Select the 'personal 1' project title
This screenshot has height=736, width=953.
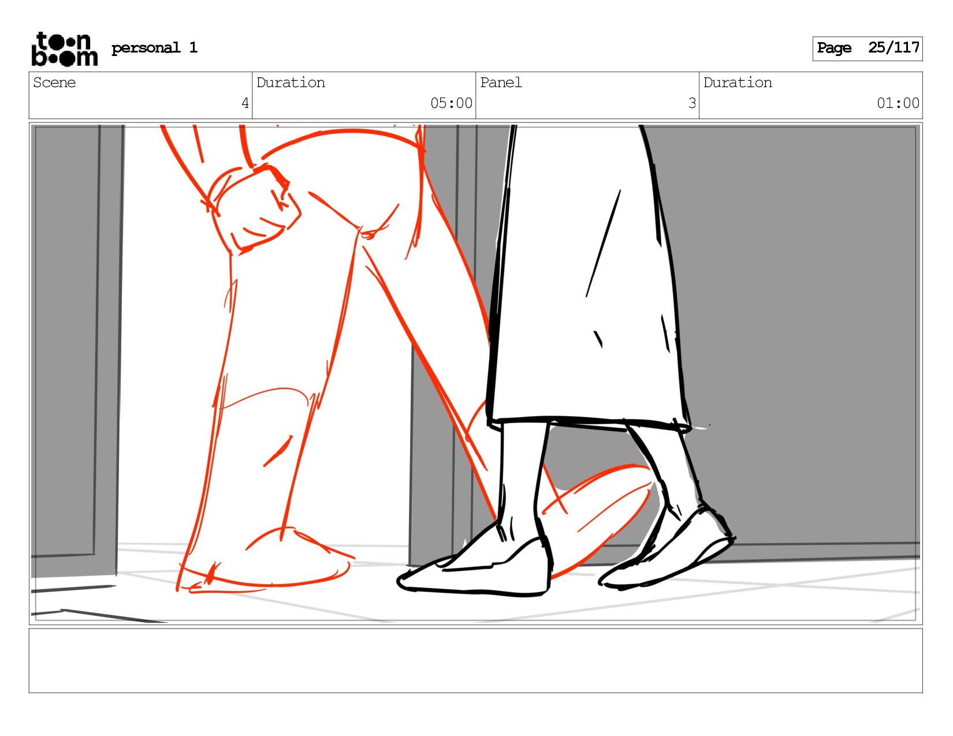click(x=154, y=48)
